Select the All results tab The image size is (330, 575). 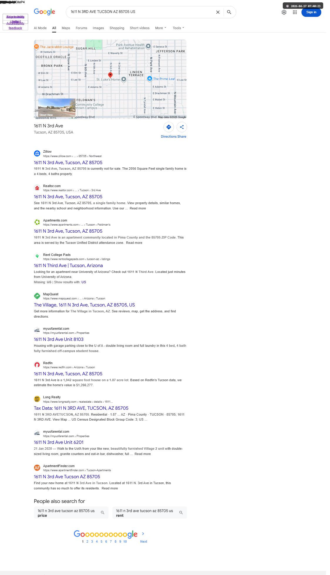tap(54, 28)
